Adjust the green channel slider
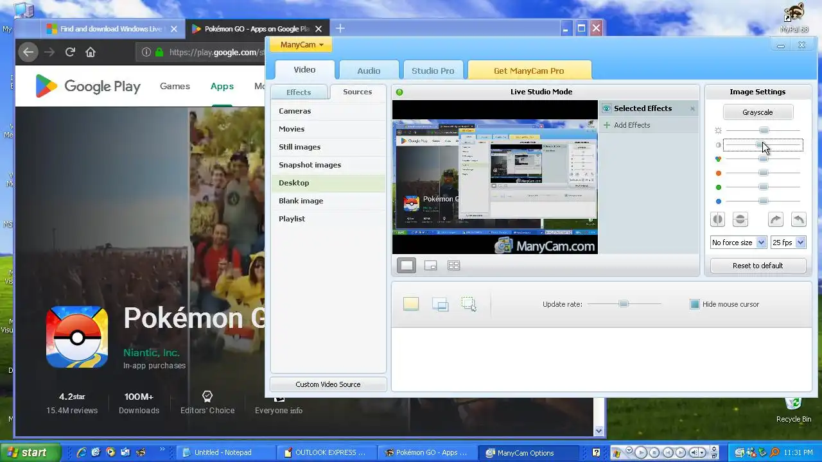The height and width of the screenshot is (462, 822). coord(764,187)
